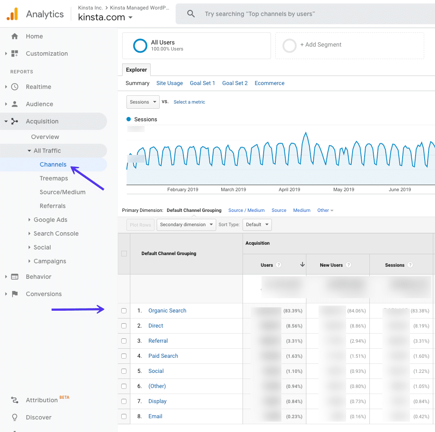This screenshot has width=435, height=432.
Task: Check the Organic Search row checkbox
Action: tap(124, 311)
